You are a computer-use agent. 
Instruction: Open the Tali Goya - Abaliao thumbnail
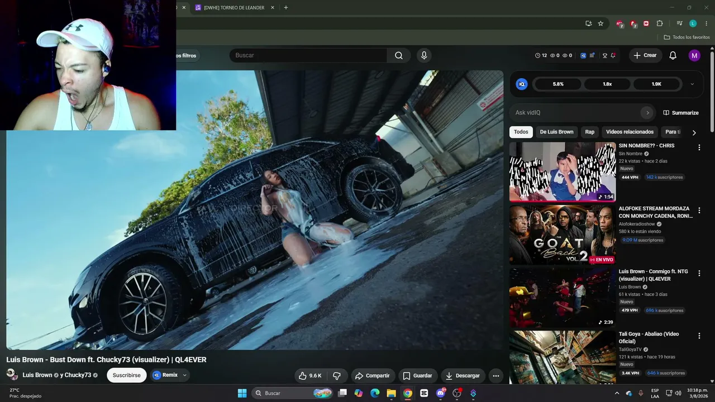pyautogui.click(x=563, y=357)
